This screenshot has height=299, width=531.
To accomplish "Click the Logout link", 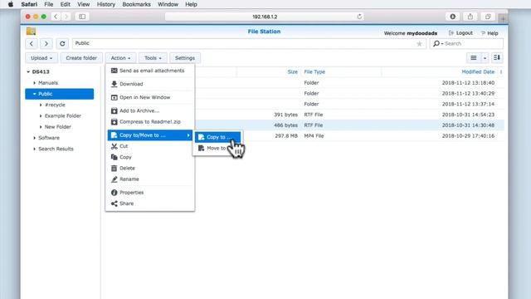I will (x=460, y=33).
